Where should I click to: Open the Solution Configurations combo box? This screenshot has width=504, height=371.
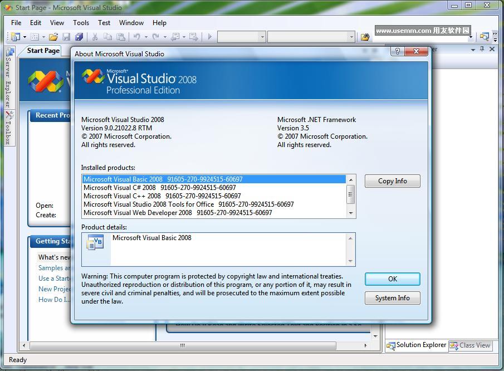[242, 37]
